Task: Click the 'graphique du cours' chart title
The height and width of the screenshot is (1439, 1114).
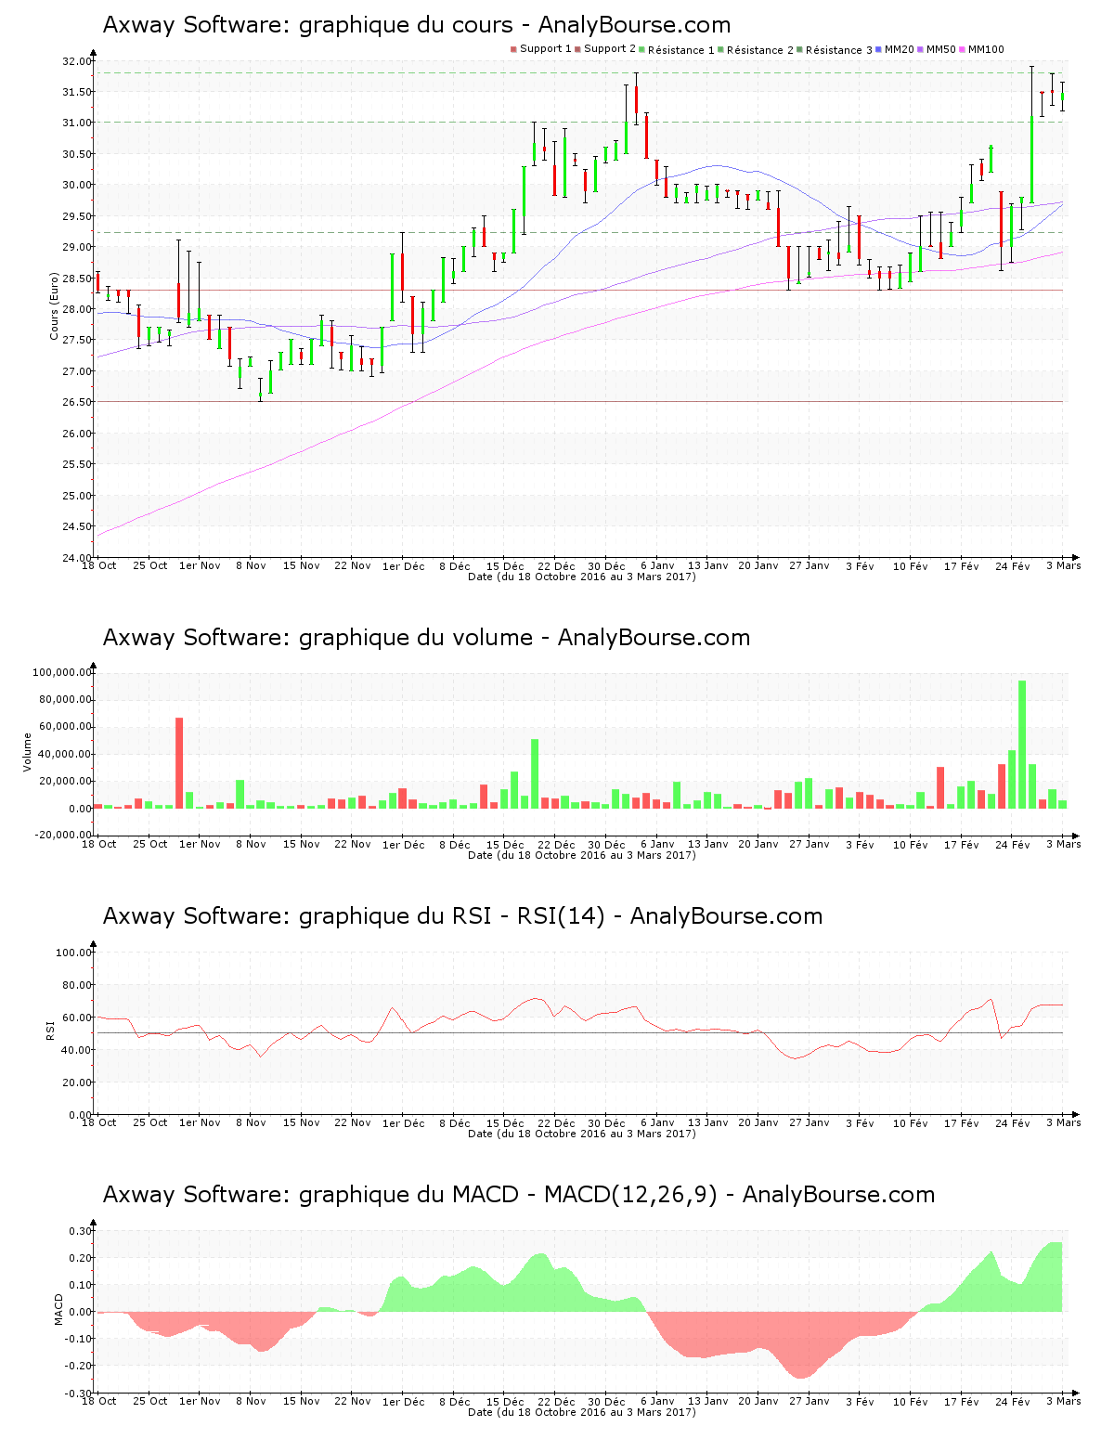Action: pyautogui.click(x=417, y=25)
